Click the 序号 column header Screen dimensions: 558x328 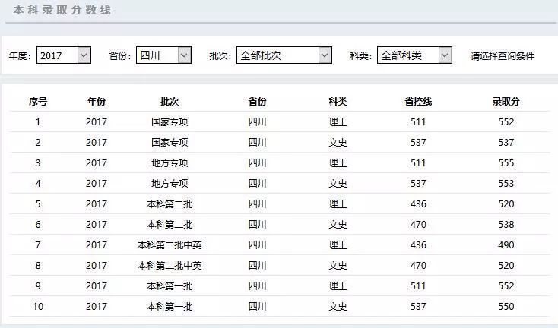(x=38, y=102)
